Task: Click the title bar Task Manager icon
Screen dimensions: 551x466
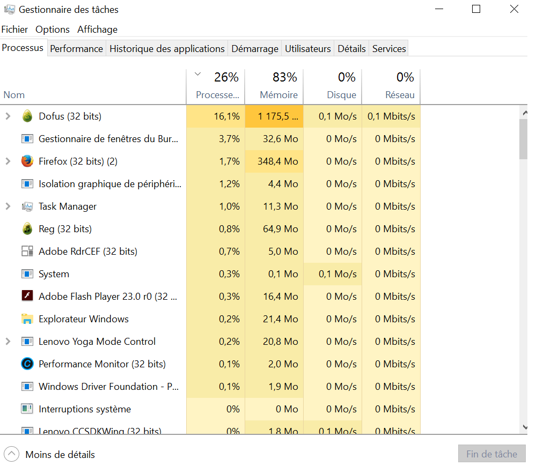Action: (x=10, y=10)
